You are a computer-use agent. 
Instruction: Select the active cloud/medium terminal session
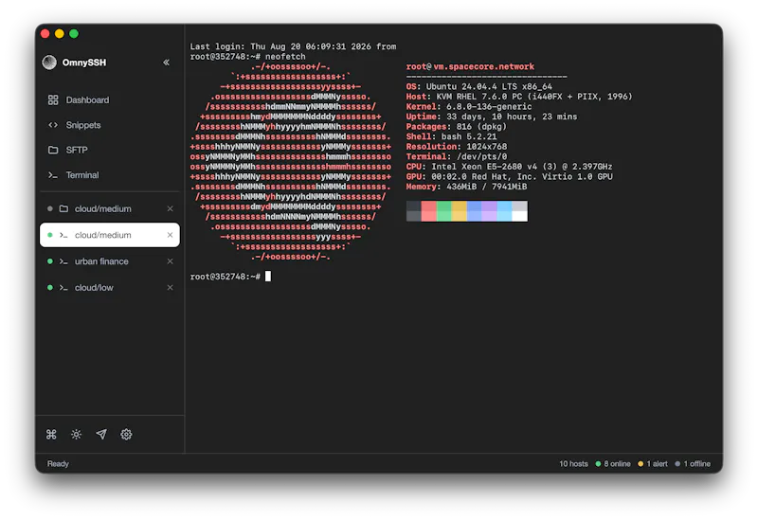[x=110, y=235]
